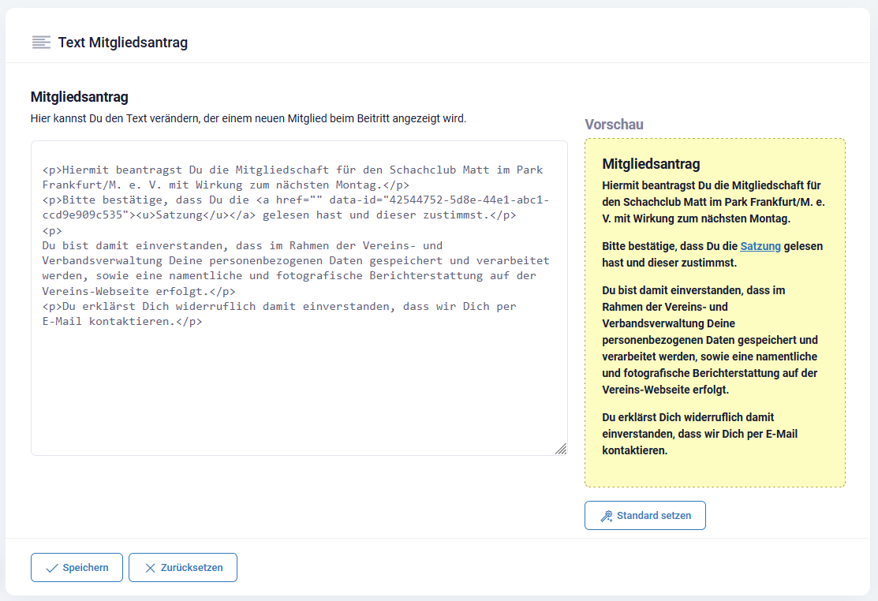
Task: Restore default text with Standard setzen
Action: (653, 516)
